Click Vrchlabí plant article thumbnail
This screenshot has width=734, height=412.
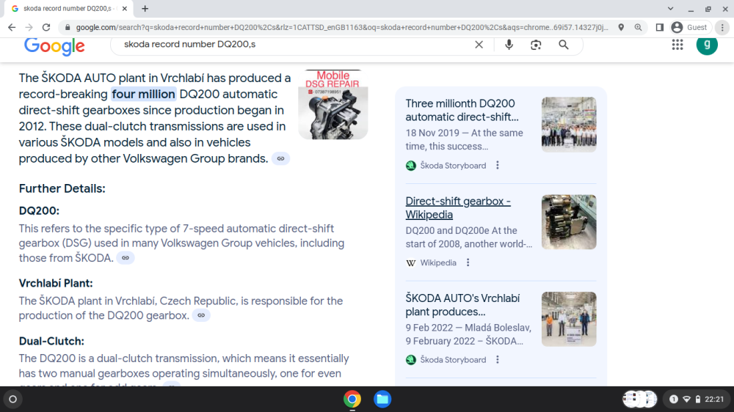(x=569, y=320)
